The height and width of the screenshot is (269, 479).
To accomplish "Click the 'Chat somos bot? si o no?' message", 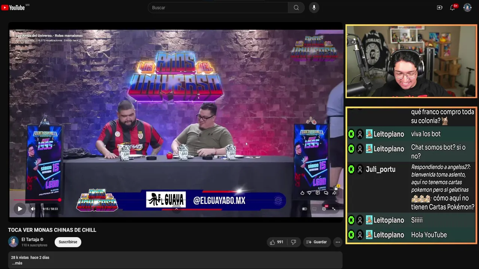I will [438, 152].
